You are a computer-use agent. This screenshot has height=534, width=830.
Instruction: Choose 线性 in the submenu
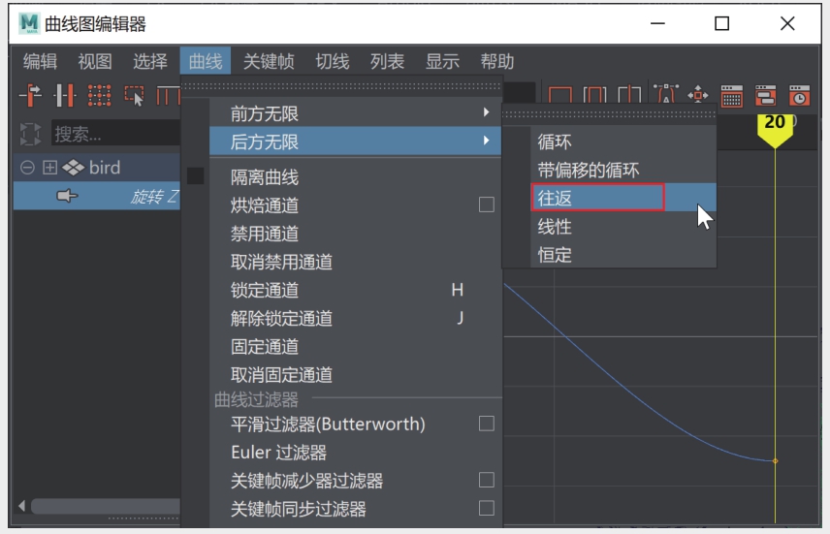623,227
